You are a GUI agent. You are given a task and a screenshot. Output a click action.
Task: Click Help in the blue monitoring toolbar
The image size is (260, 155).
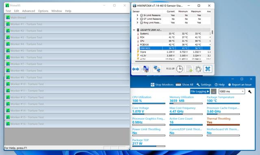(x=219, y=85)
